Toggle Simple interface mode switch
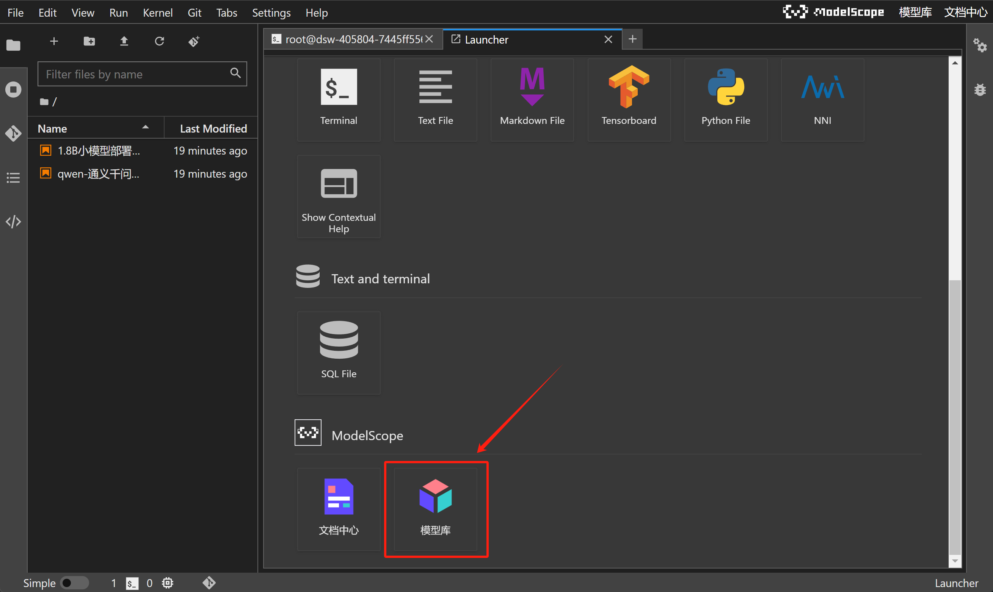Image resolution: width=993 pixels, height=592 pixels. click(x=75, y=583)
